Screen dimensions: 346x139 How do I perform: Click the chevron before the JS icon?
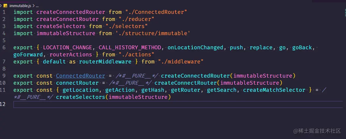pos(1,6)
